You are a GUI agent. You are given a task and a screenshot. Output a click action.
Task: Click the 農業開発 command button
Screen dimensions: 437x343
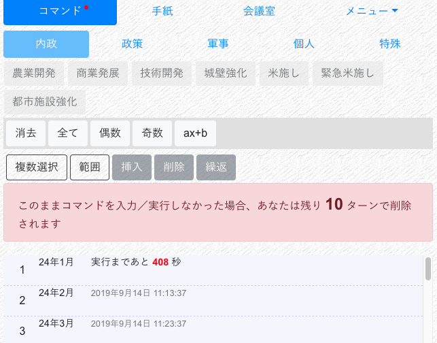click(34, 73)
